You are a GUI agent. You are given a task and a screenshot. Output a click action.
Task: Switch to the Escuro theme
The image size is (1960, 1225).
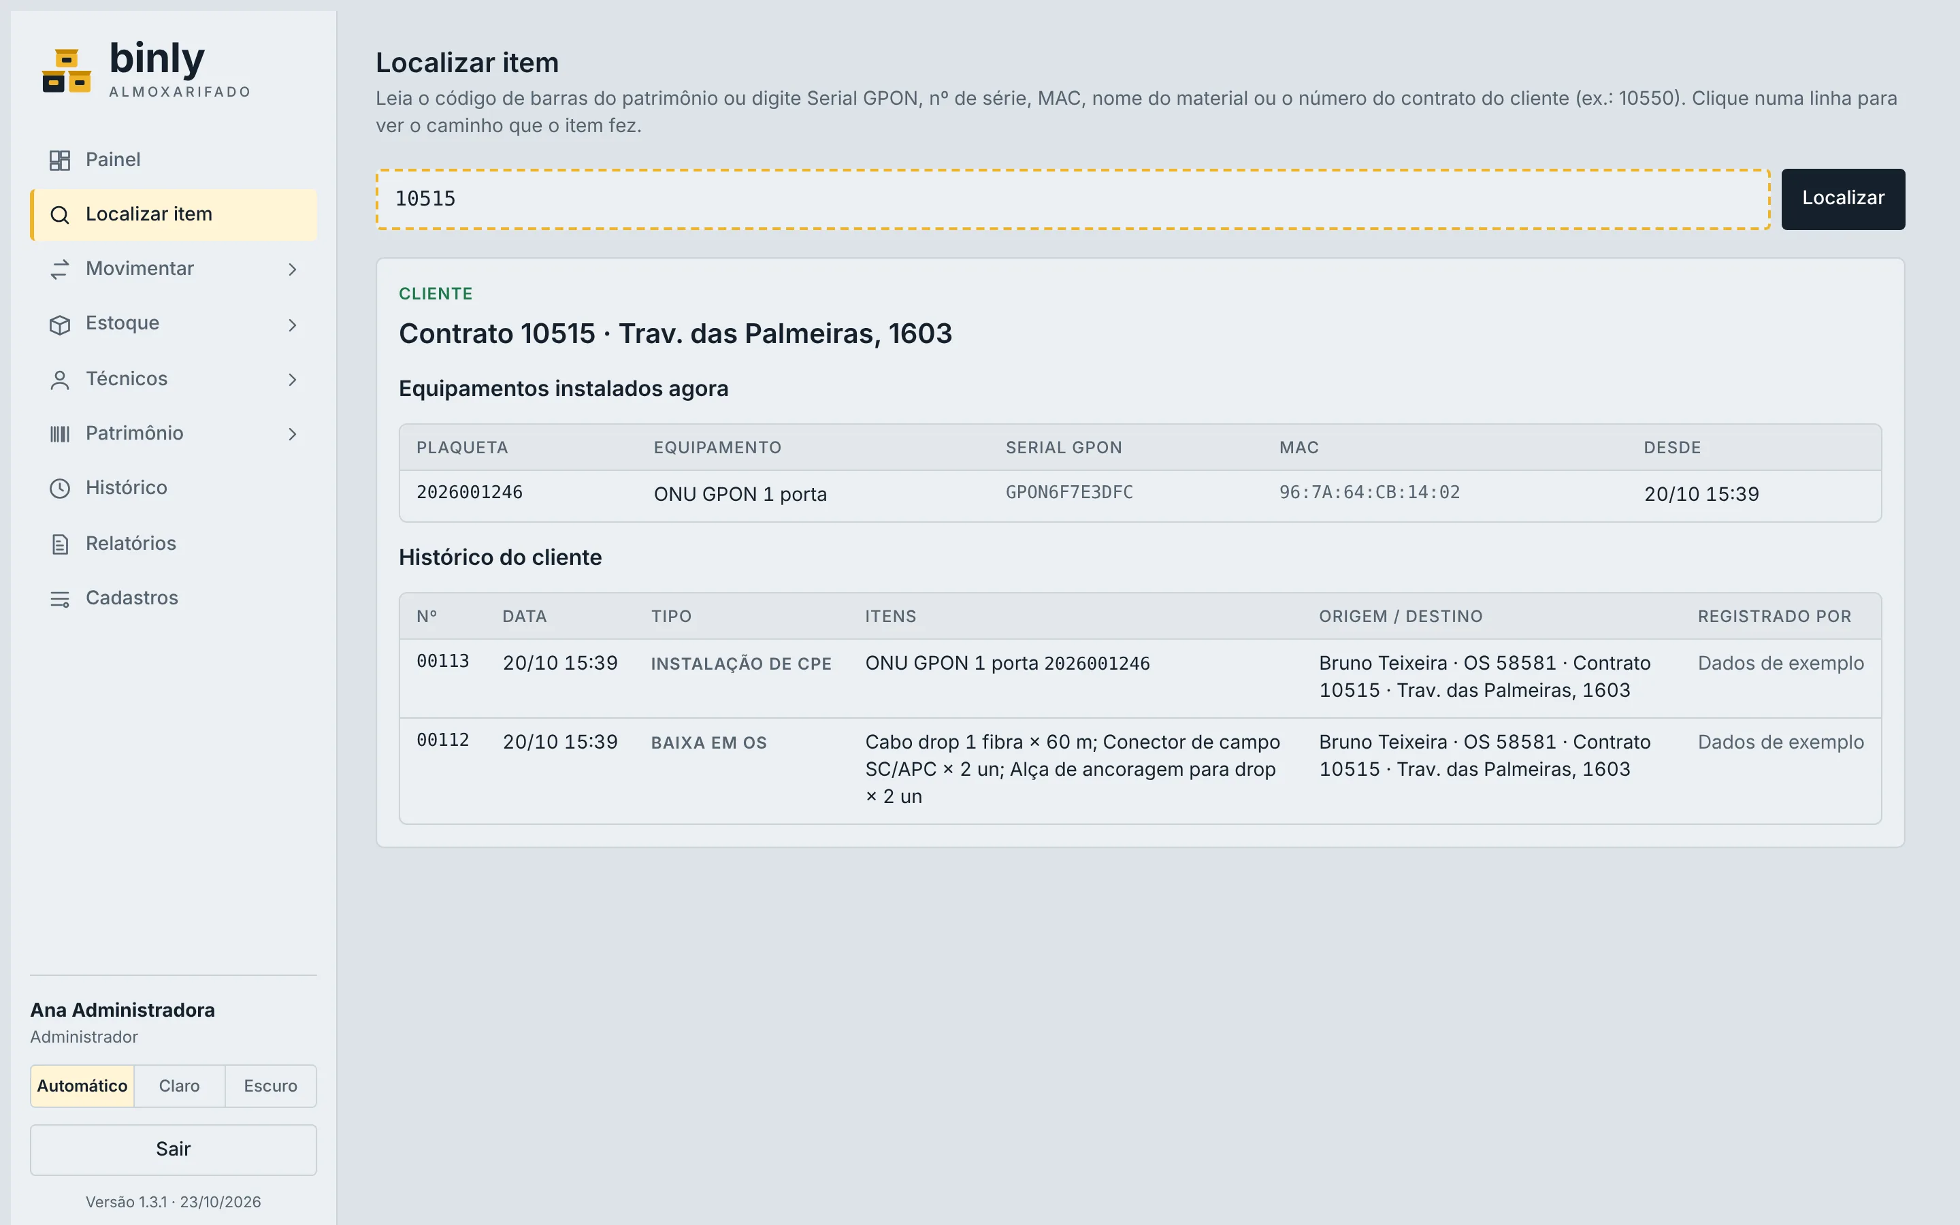(270, 1085)
